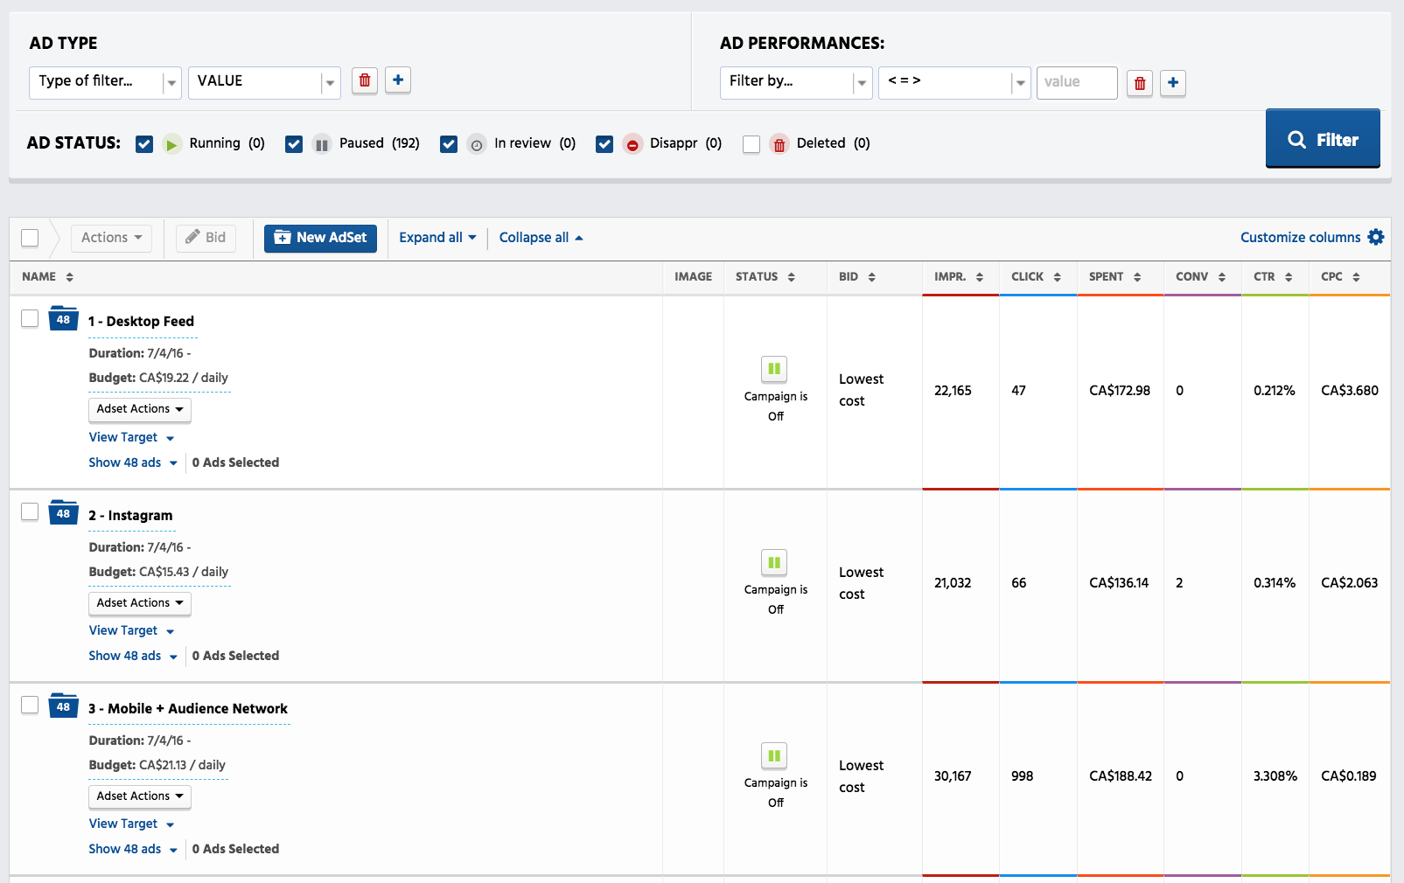Click the green Running status icon
Viewport: 1404px width, 883px height.
[x=172, y=144]
